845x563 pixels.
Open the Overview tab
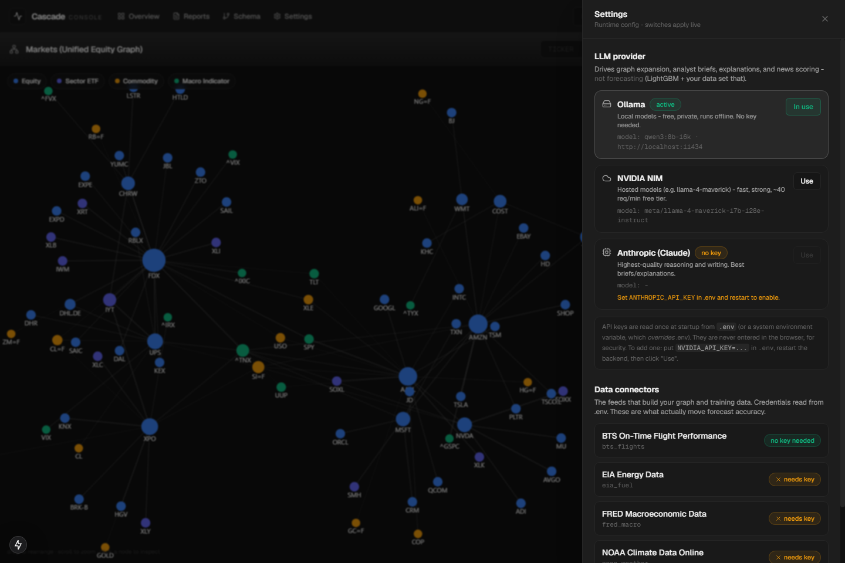pyautogui.click(x=138, y=16)
